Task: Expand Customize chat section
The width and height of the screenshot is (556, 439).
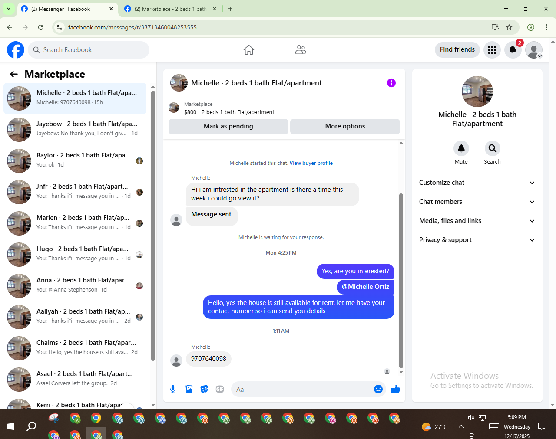Action: click(477, 183)
